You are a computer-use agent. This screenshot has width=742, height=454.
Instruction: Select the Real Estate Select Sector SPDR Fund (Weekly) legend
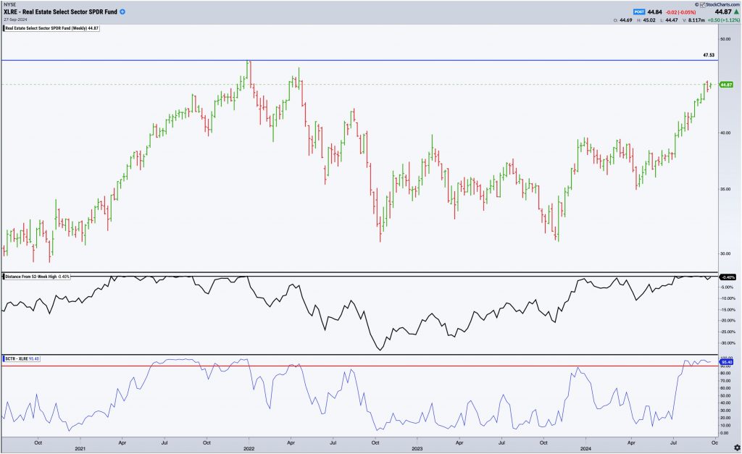(51, 28)
